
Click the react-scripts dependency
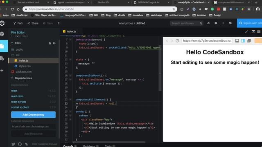coord(18,102)
